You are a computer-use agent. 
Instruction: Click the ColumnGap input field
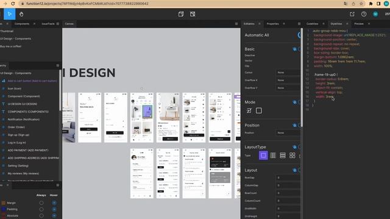point(288,186)
